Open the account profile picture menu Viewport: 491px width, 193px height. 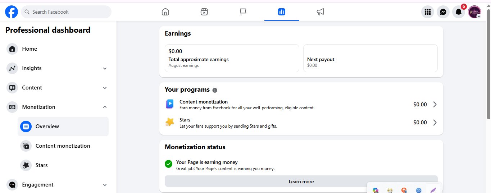pos(474,12)
